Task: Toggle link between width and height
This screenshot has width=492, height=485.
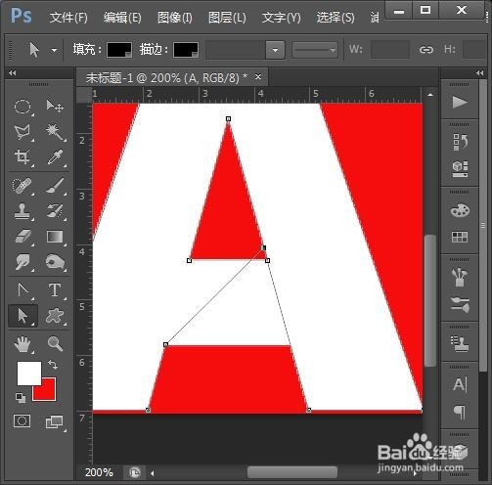Action: pyautogui.click(x=426, y=50)
